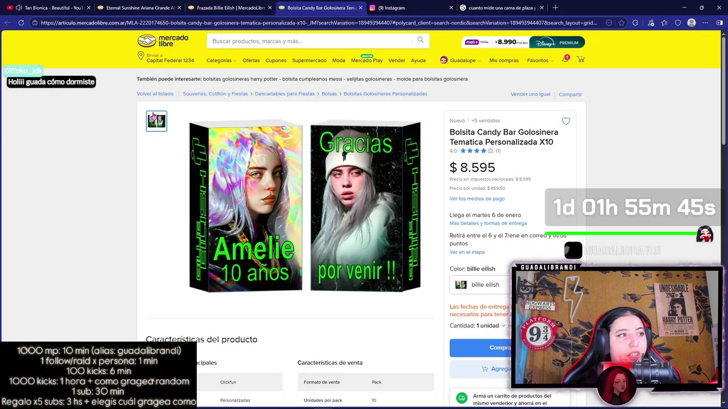This screenshot has height=409, width=728.
Task: Open the notifications bell
Action: pos(565,60)
